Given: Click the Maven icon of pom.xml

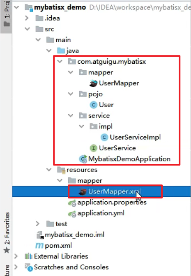Looking at the screenshot, I should click(x=39, y=246).
